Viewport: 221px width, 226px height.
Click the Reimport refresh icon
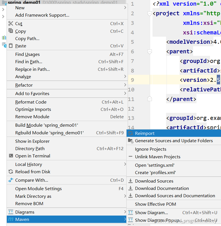[x=131, y=133]
